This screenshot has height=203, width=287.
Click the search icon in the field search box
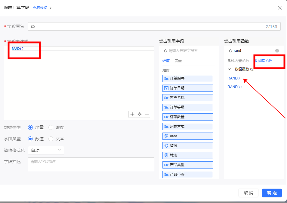165,51
